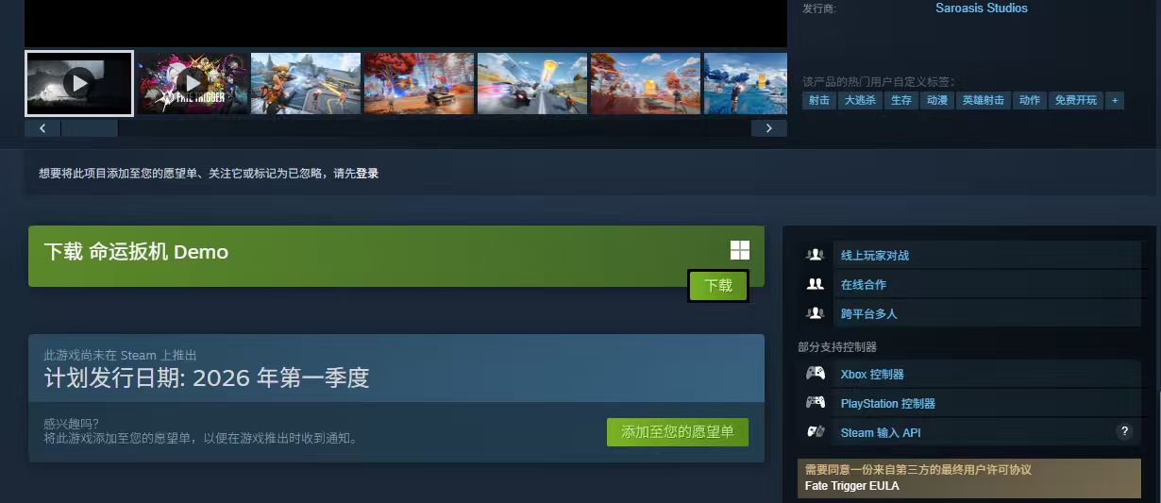Advance thumbnail strip with right arrow
1161x503 pixels.
tap(769, 128)
